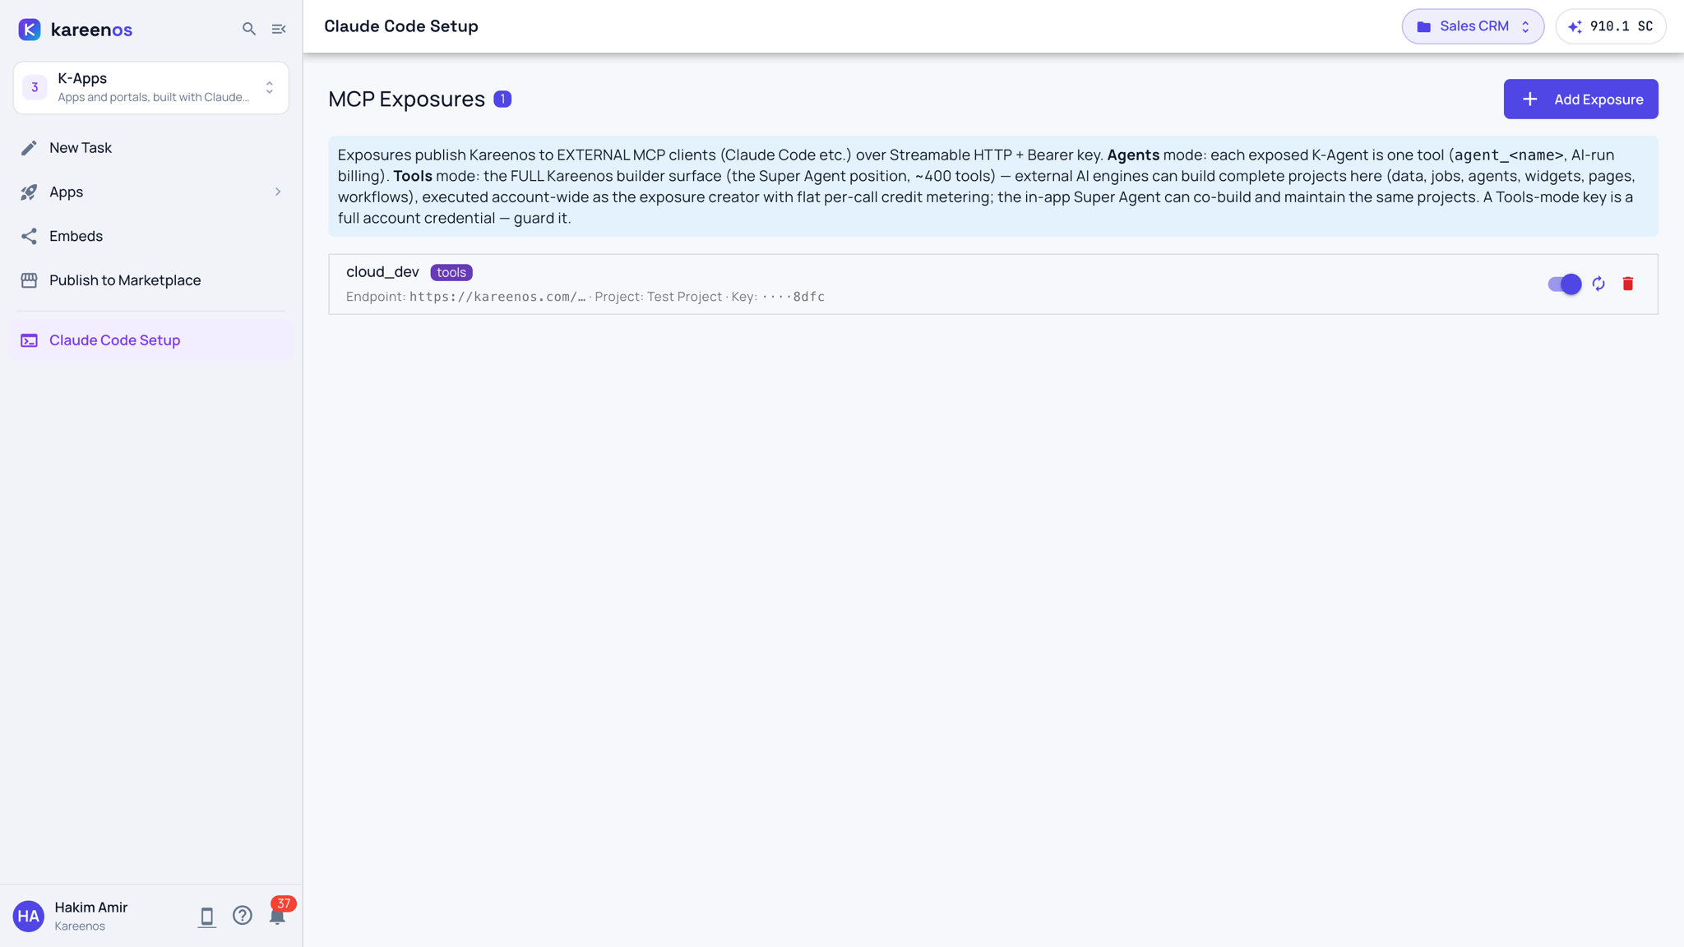Start a New Task
The width and height of the screenshot is (1684, 947).
pos(151,148)
